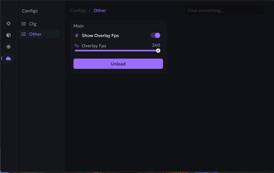This screenshot has height=173, width=274.
Task: Open the crosshair aim section icon
Action: (x=9, y=24)
